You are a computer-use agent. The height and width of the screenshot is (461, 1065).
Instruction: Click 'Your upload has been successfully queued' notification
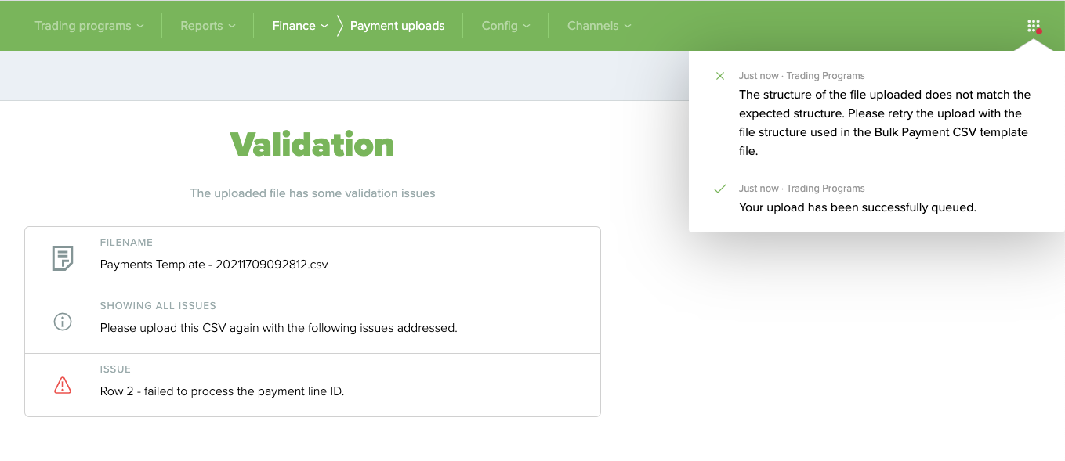click(x=857, y=207)
